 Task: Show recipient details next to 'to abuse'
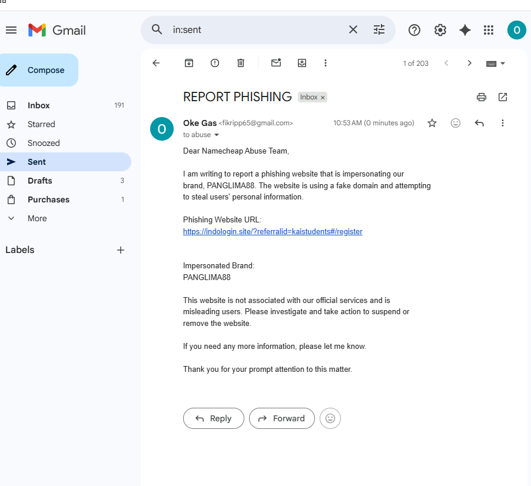[x=217, y=135]
